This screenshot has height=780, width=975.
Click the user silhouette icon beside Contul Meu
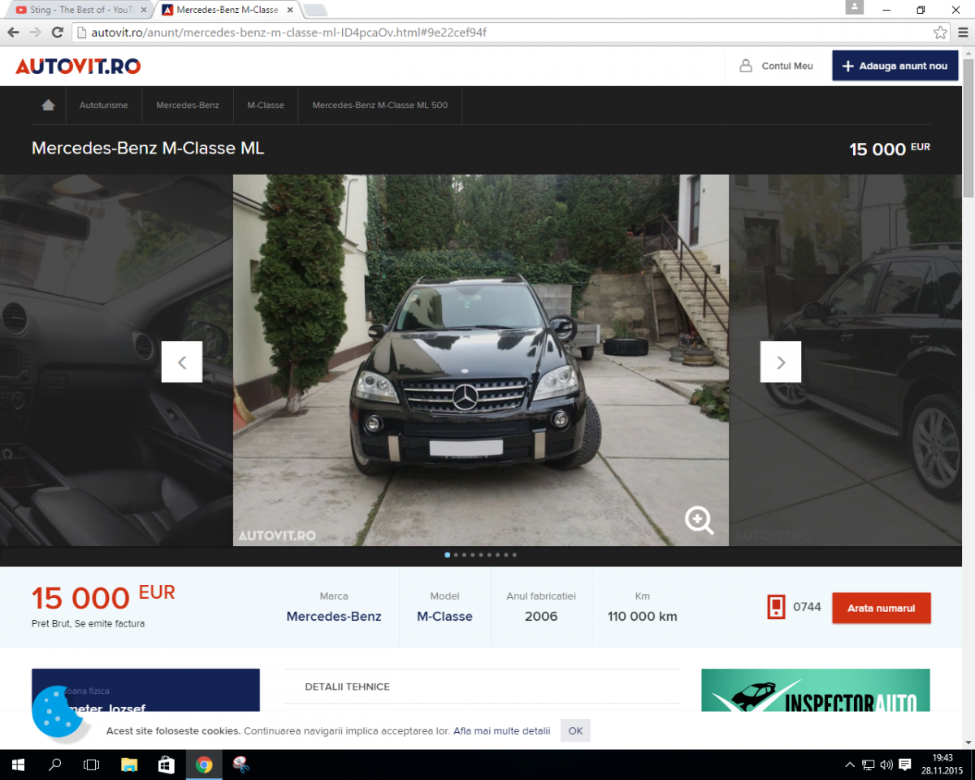point(746,66)
